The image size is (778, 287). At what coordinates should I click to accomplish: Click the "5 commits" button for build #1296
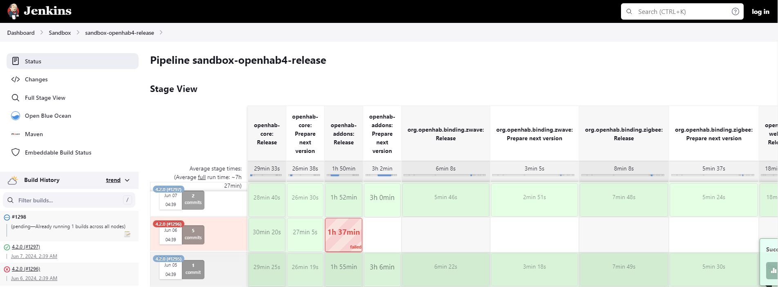(193, 234)
